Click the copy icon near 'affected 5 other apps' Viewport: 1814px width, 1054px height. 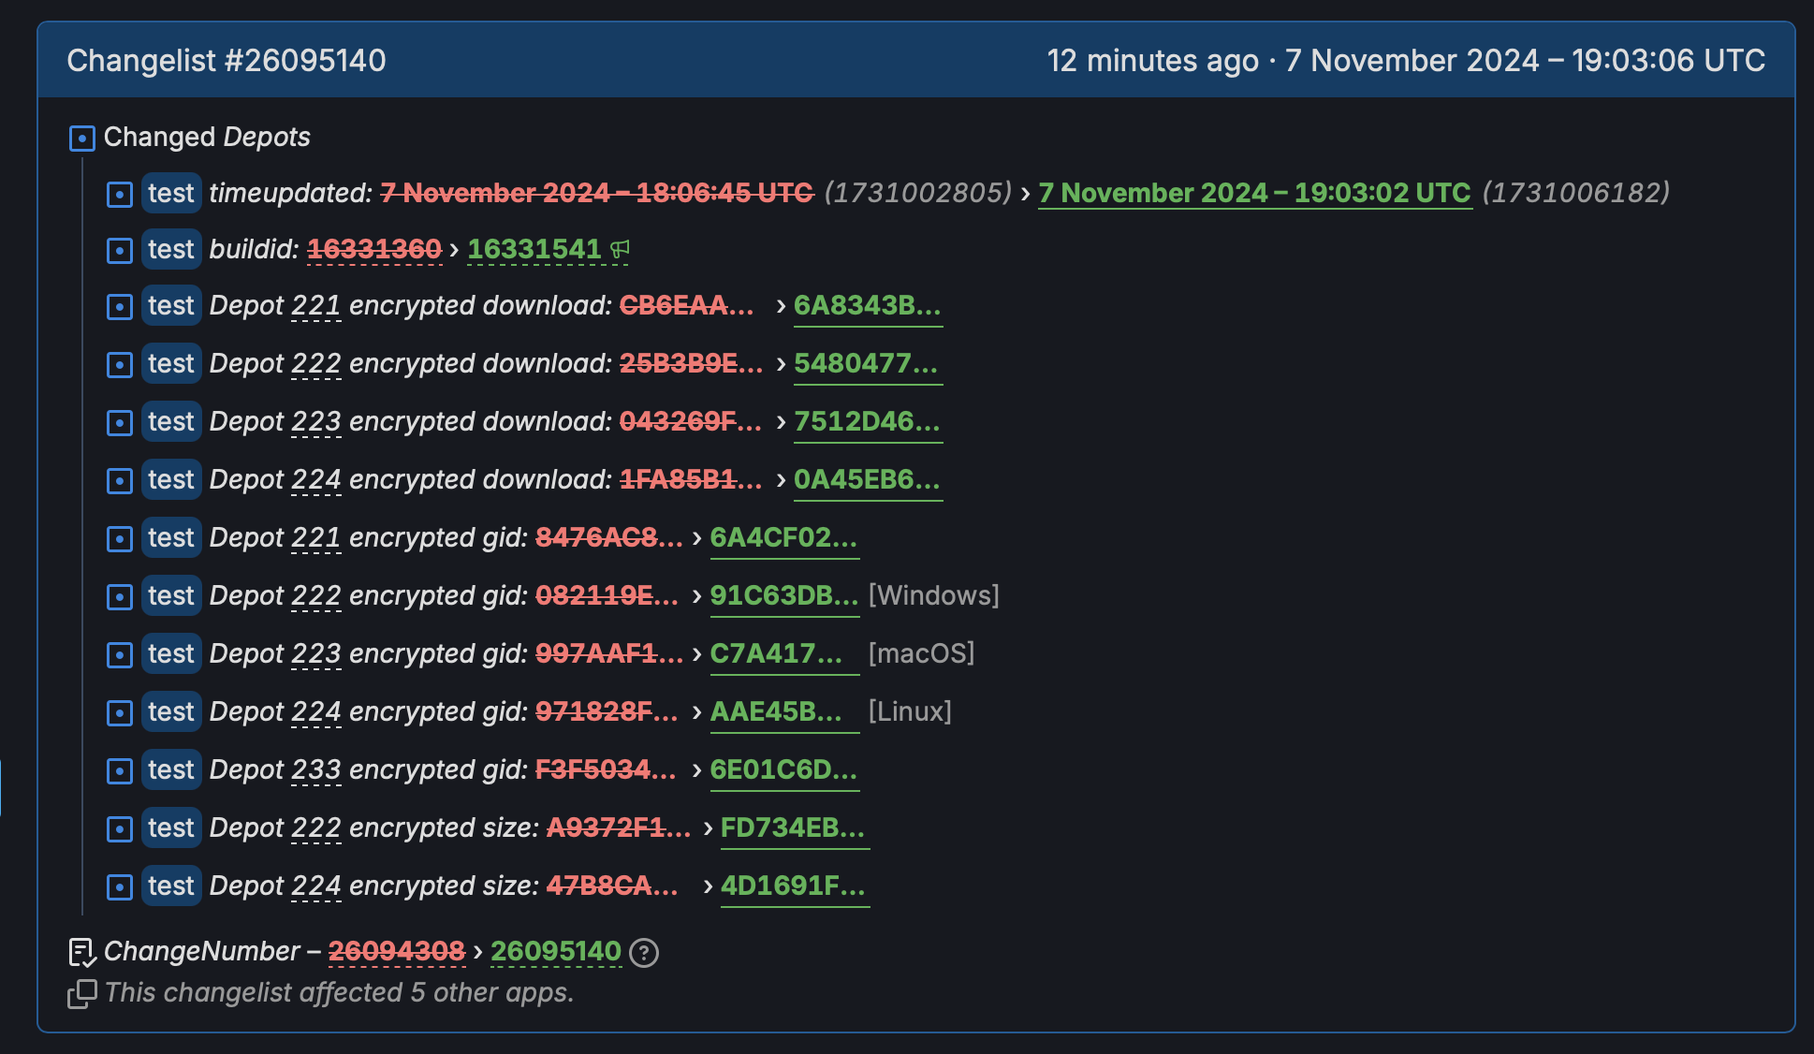(x=80, y=992)
